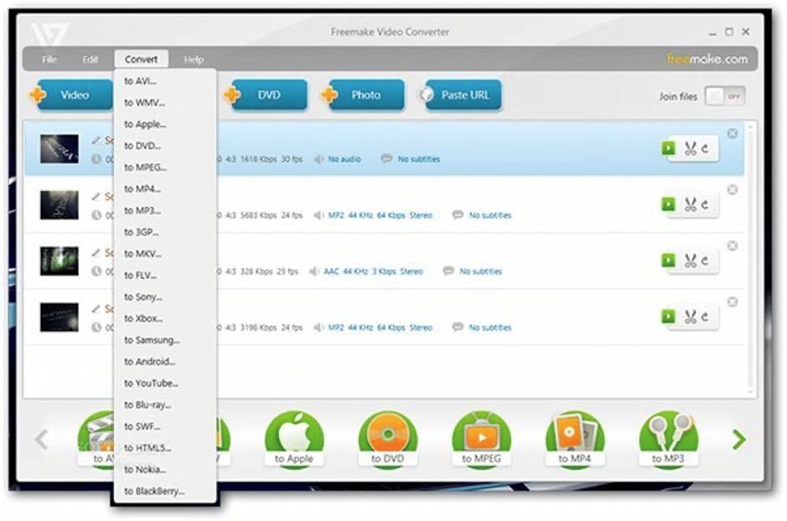Click the first video's thumbnail
787x521 pixels.
[58, 149]
